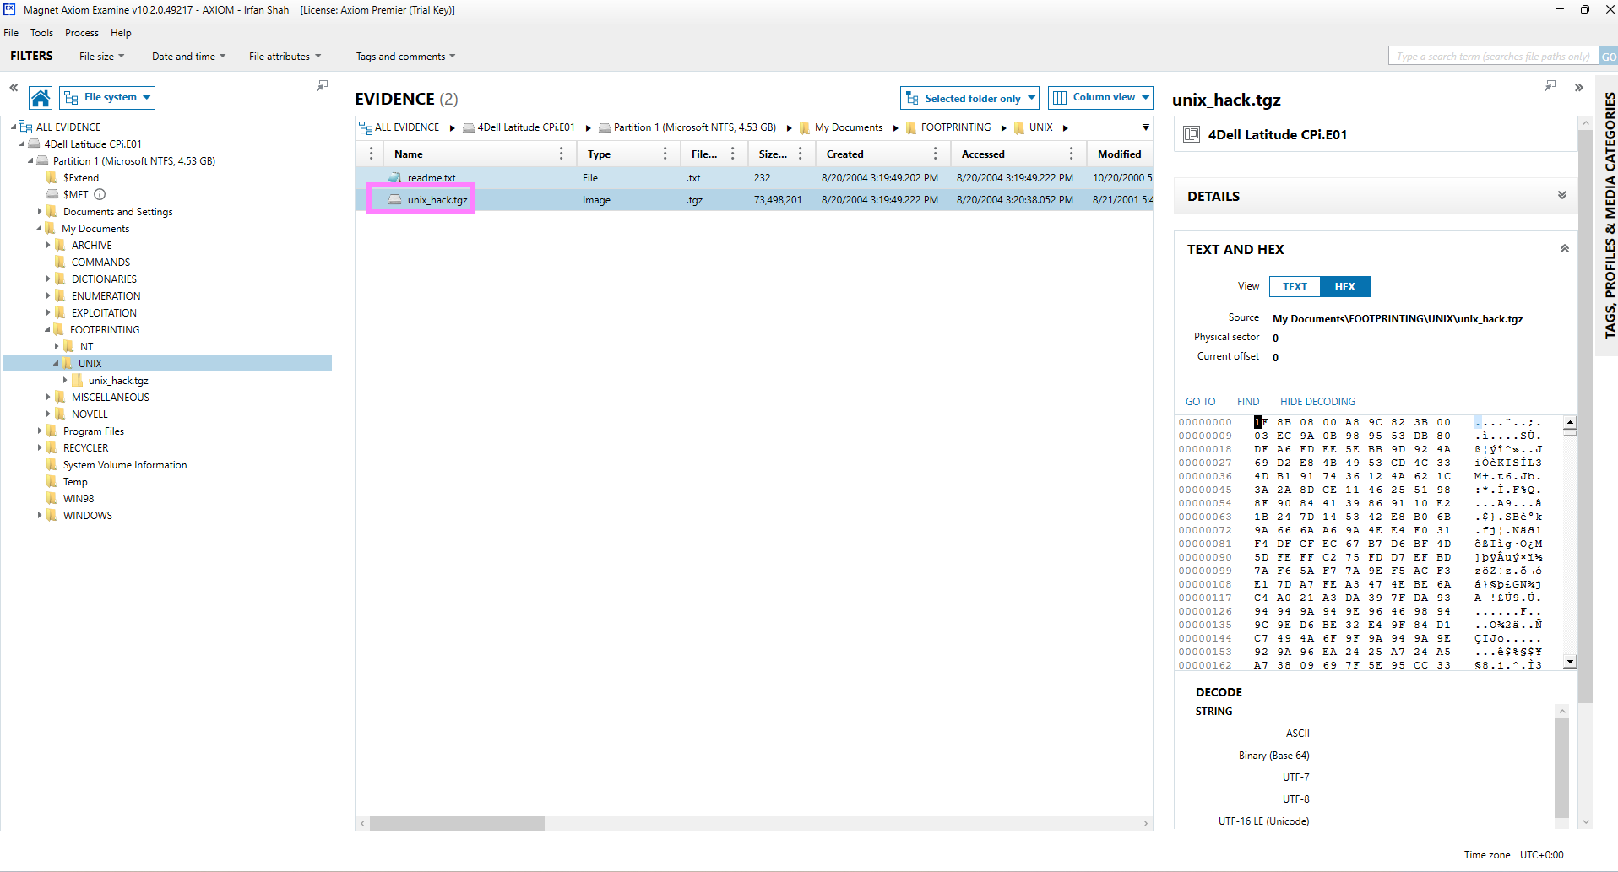The image size is (1618, 872).
Task: Expand WINDOWS folder in tree
Action: point(40,515)
